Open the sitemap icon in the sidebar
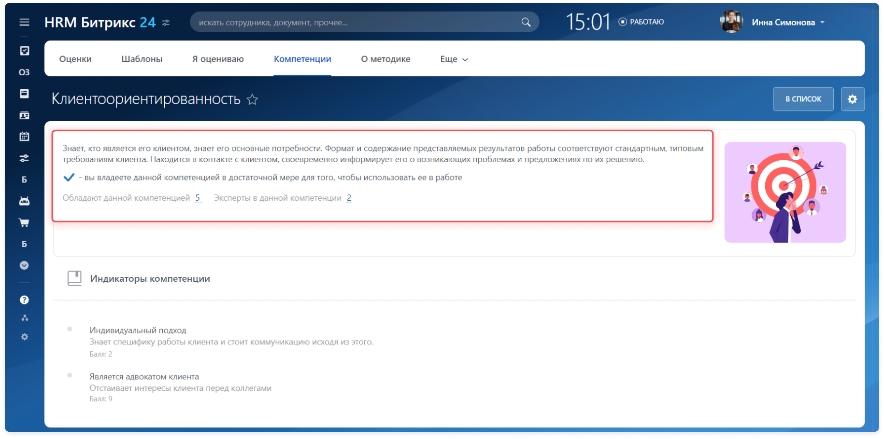This screenshot has width=884, height=439. (x=25, y=318)
